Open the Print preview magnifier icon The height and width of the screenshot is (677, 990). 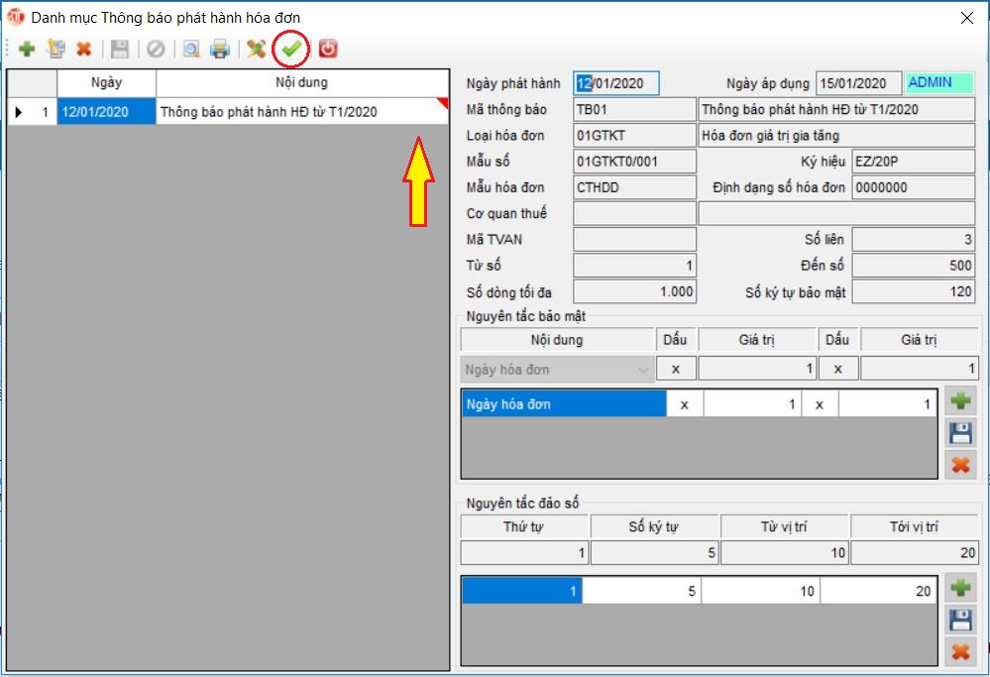[x=191, y=49]
